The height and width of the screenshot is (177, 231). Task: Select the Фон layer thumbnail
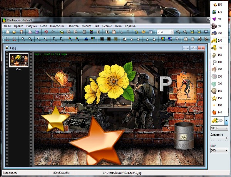18,59
